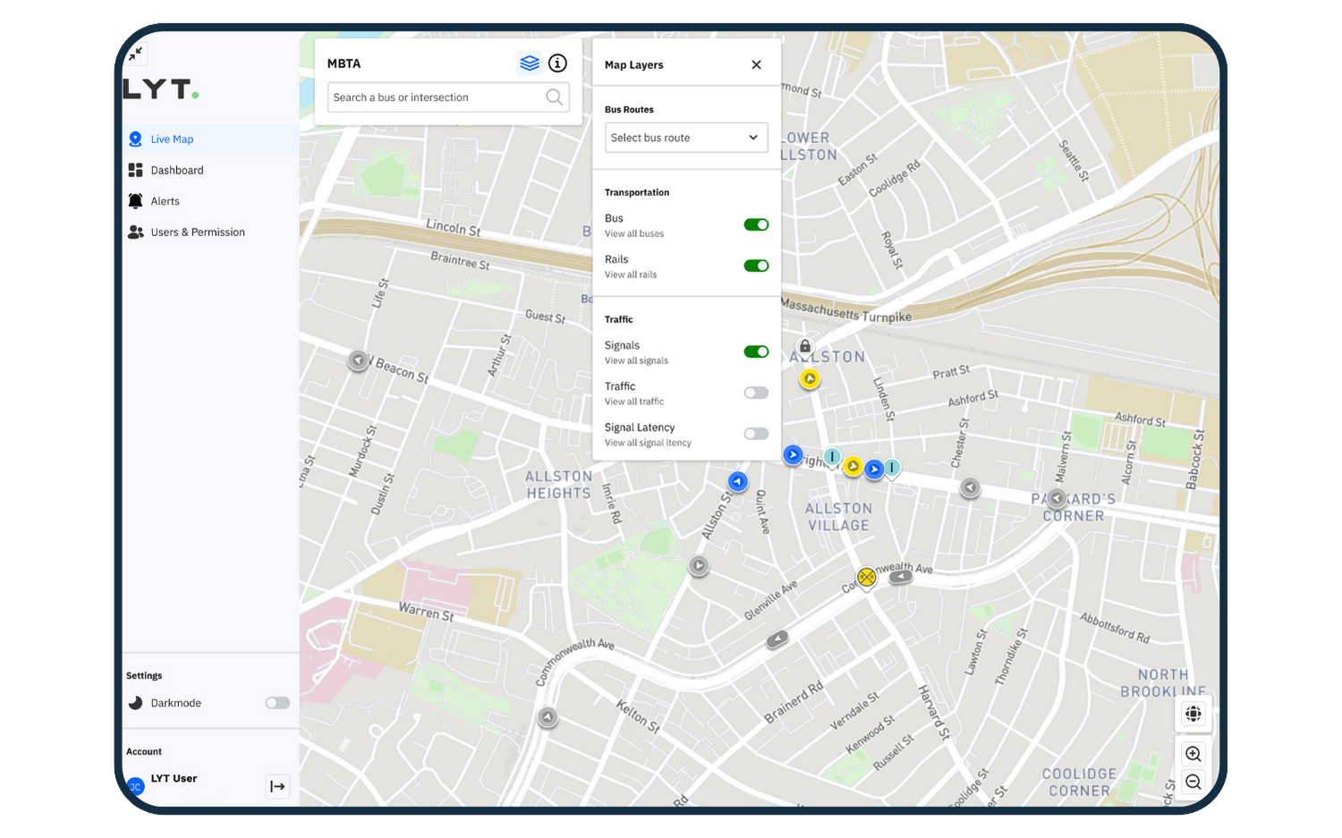
Task: Switch on Darkmode toggle
Action: tap(277, 703)
